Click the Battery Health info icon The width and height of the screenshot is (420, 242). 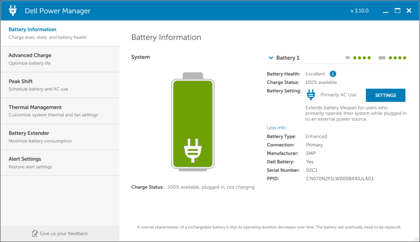pyautogui.click(x=333, y=74)
